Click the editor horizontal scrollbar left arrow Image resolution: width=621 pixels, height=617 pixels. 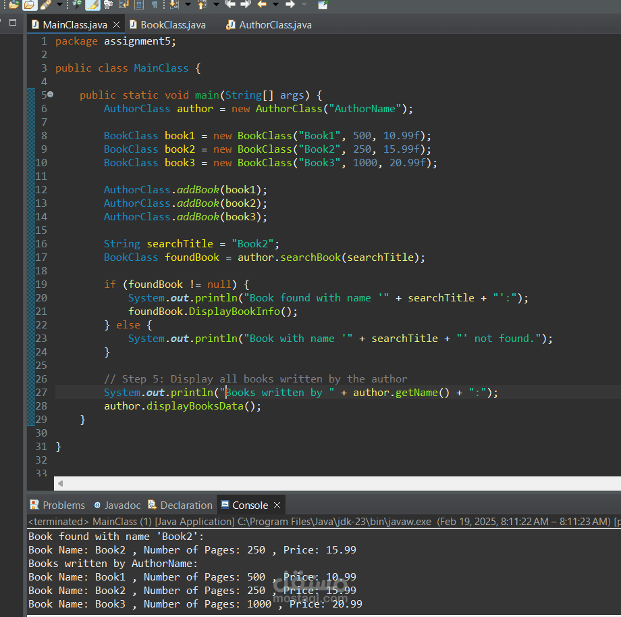tap(60, 484)
